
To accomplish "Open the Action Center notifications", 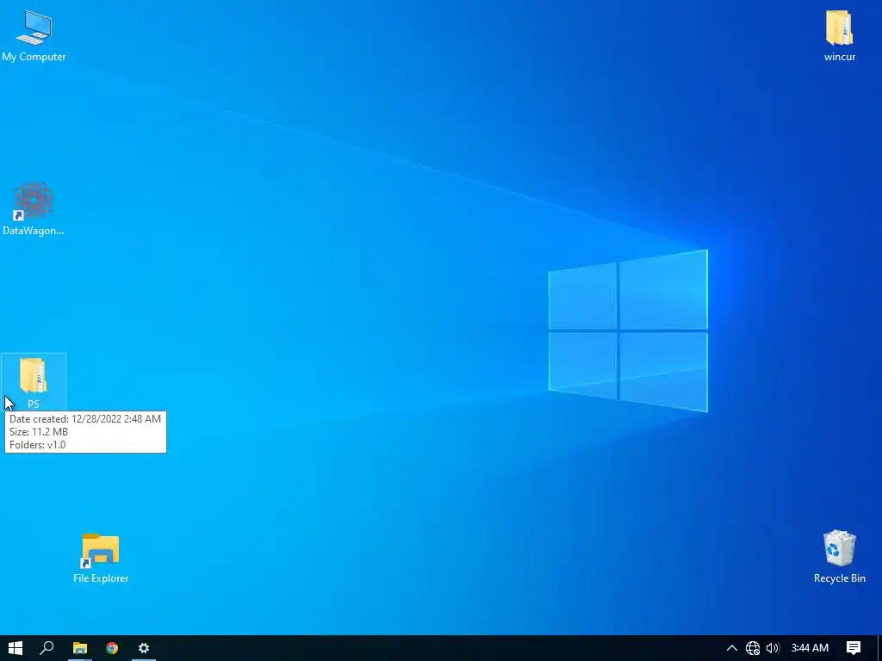I will (x=854, y=648).
